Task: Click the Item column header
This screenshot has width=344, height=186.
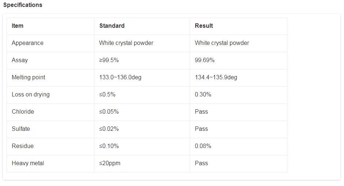Action: 18,26
